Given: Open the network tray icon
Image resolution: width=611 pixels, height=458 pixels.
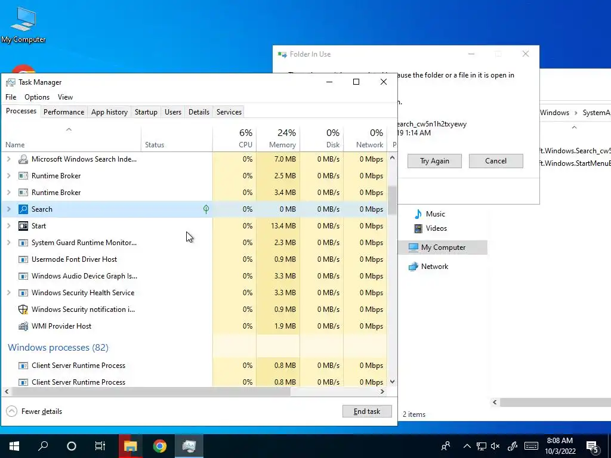Looking at the screenshot, I should tap(482, 446).
